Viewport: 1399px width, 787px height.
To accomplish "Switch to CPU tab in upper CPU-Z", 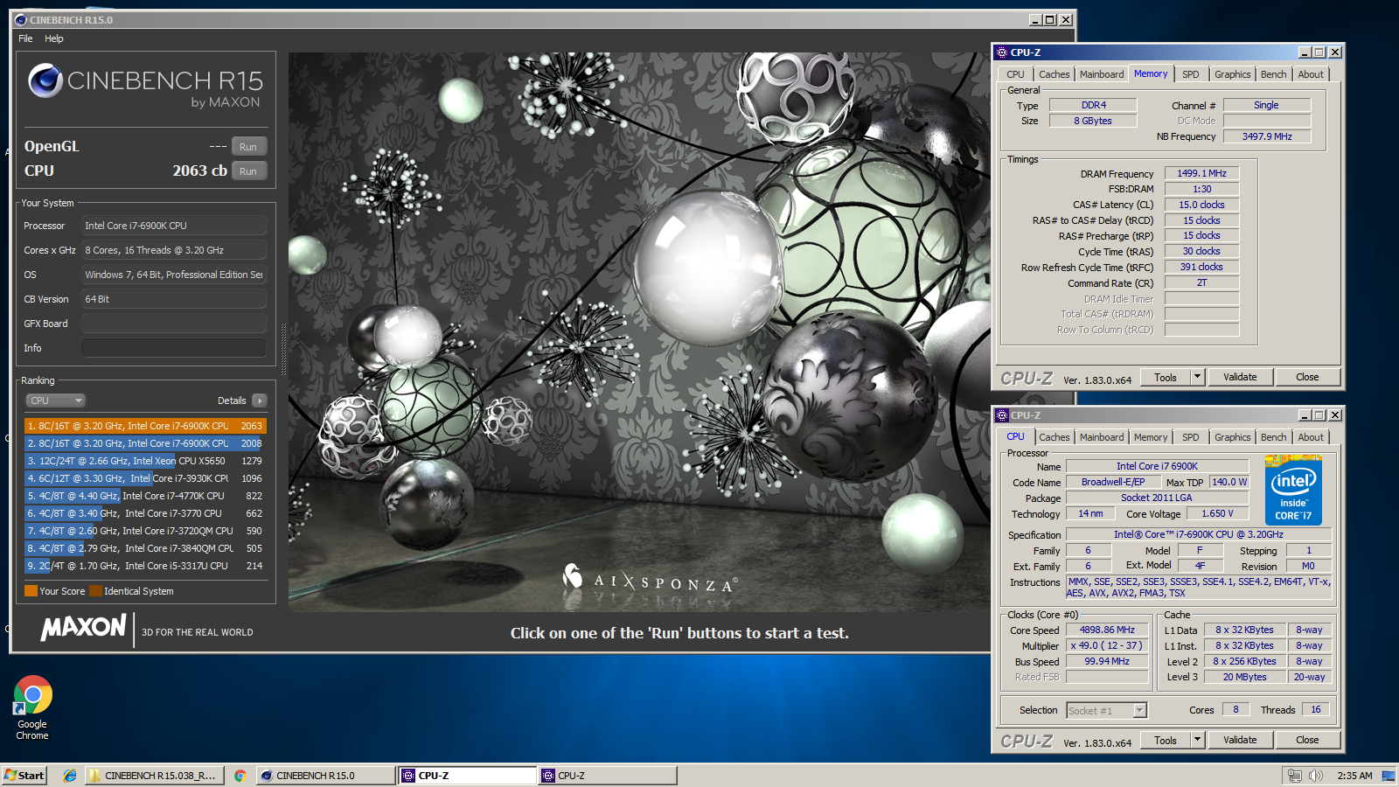I will pos(1015,74).
